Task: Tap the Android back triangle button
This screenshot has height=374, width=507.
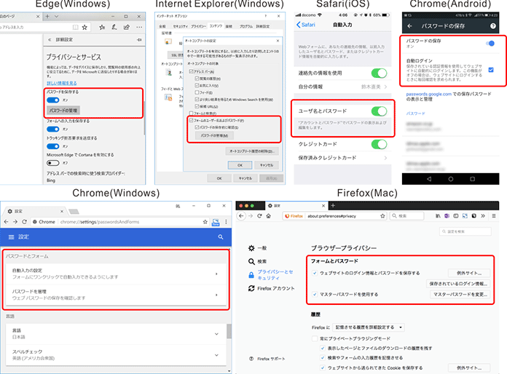Action: [x=429, y=179]
